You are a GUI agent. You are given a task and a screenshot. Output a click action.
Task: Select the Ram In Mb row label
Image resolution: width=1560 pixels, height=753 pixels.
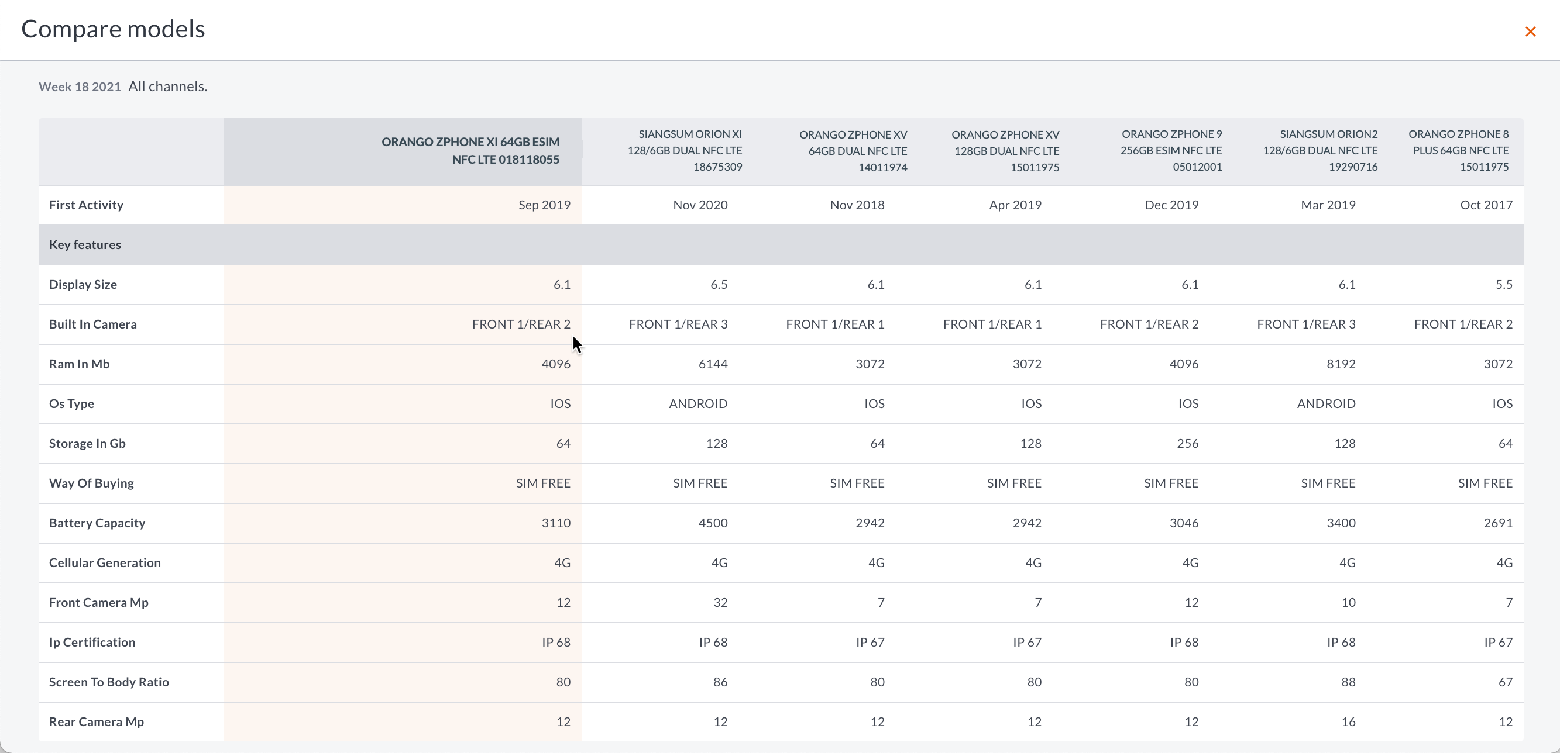click(80, 364)
